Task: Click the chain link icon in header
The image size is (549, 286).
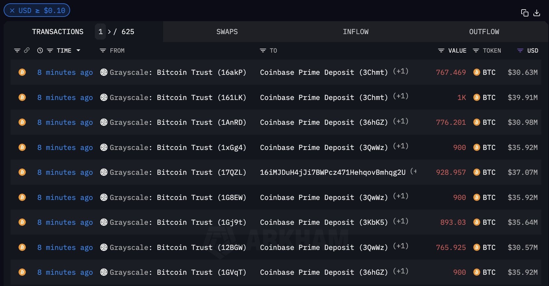Action: click(x=27, y=50)
